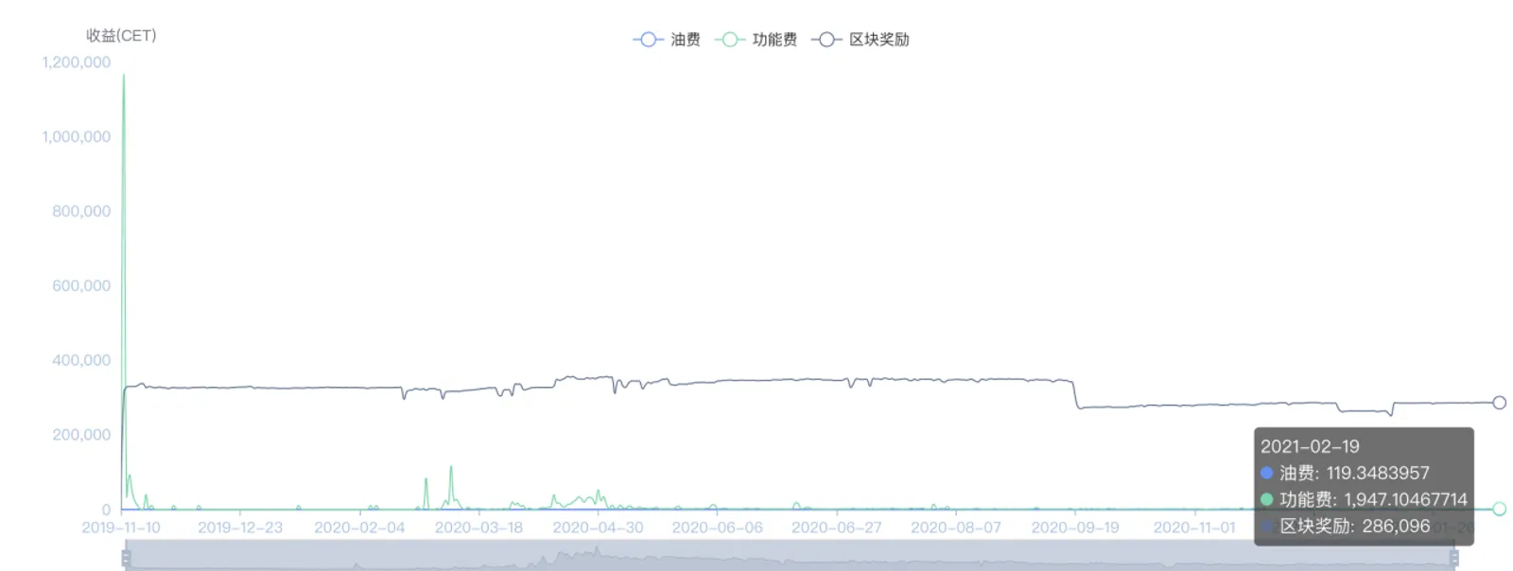Click tooltip date 2021-02-19

coord(1310,446)
